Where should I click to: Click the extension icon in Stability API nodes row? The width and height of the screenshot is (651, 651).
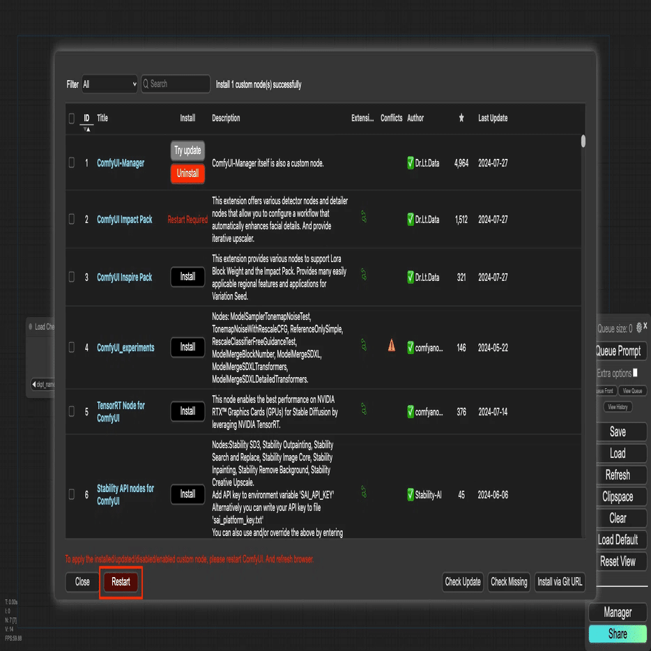[x=363, y=491]
